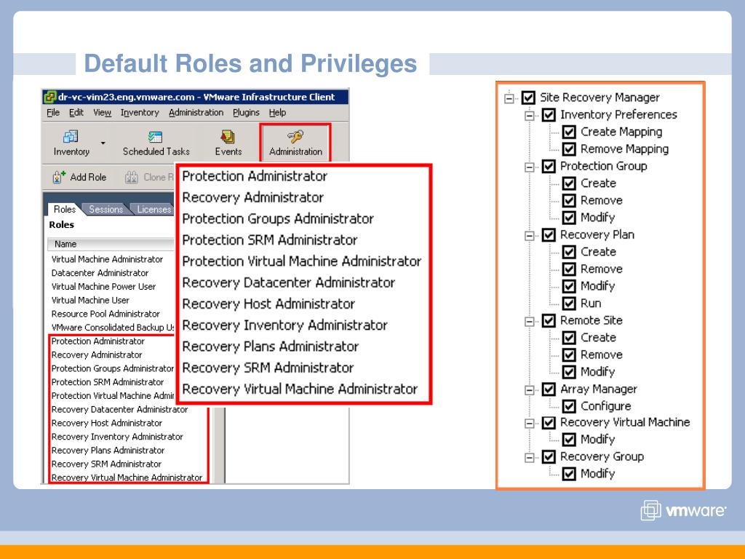Viewport: 745px width, 559px height.
Task: Toggle the Remote Site checkbox
Action: point(549,320)
